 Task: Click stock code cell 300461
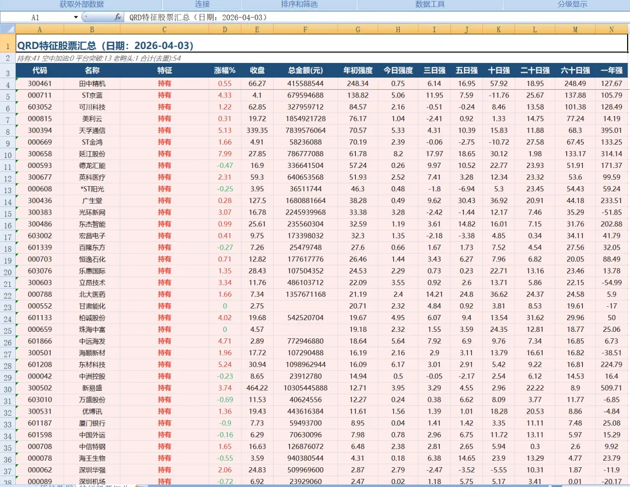[x=40, y=83]
